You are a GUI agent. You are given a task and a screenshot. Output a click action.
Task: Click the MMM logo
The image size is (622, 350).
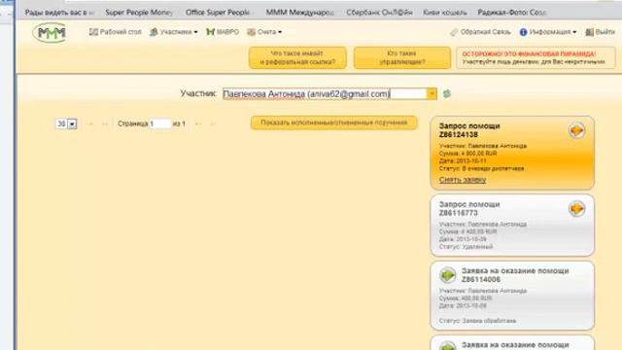pyautogui.click(x=50, y=32)
